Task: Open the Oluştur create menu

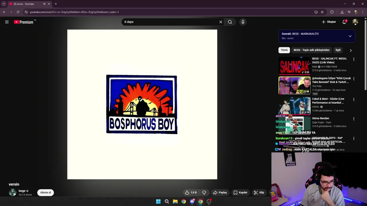Action: tap(329, 22)
